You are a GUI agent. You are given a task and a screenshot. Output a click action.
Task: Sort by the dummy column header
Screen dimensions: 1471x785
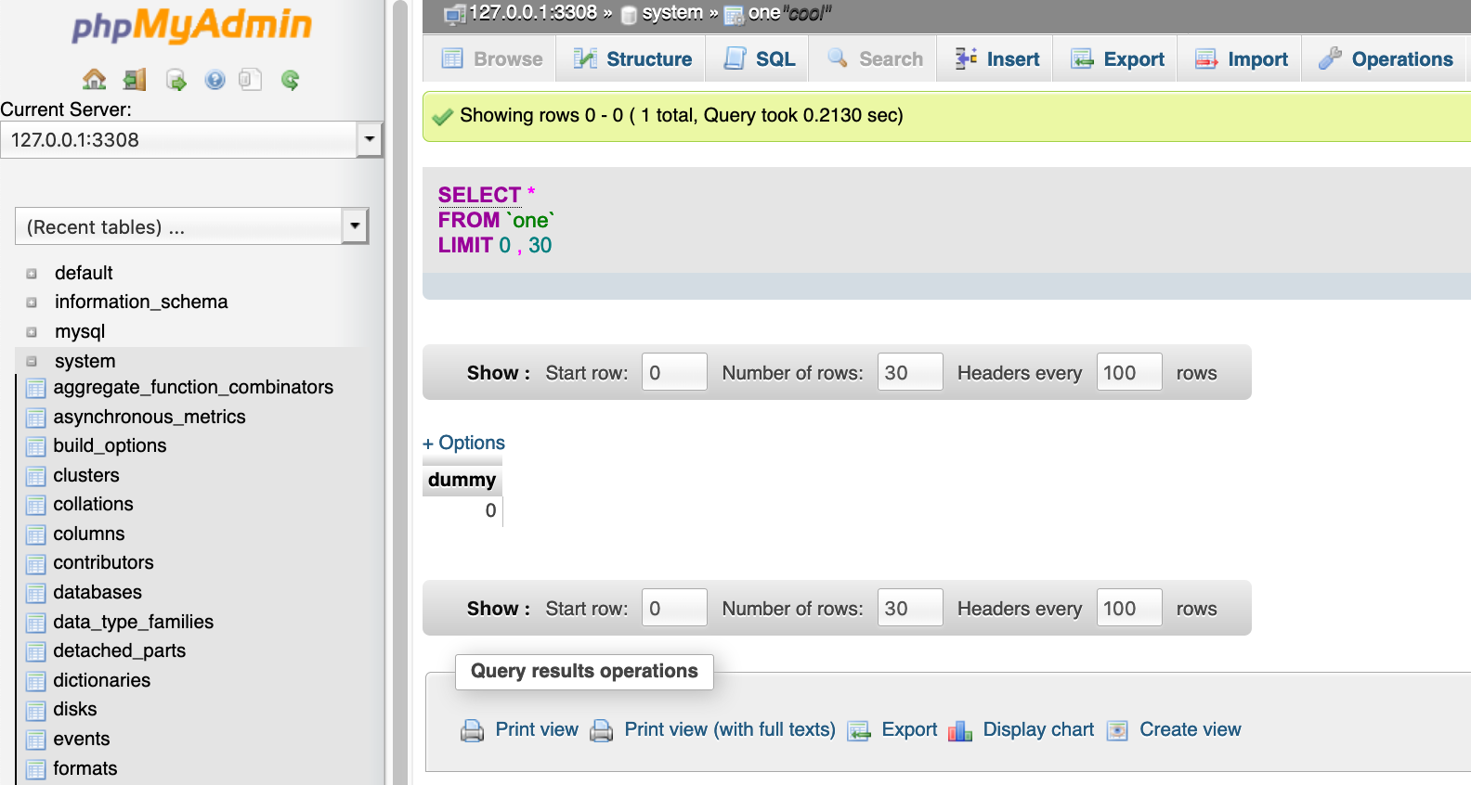(x=462, y=480)
